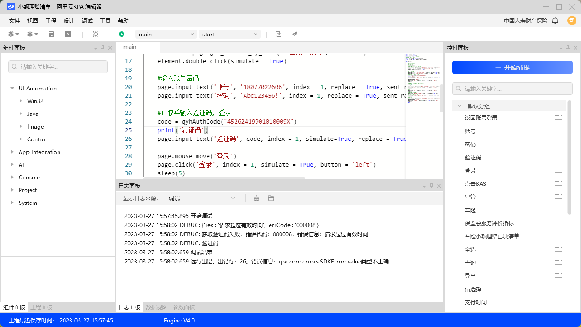581x327 pixels.
Task: Click the save project icon in toolbar
Action: click(x=52, y=34)
